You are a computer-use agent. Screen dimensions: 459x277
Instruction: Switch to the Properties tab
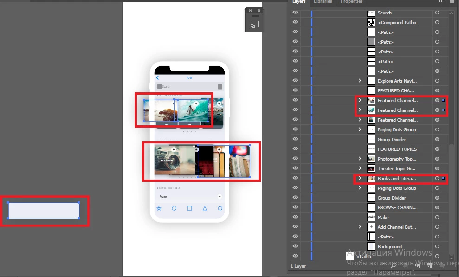click(352, 2)
